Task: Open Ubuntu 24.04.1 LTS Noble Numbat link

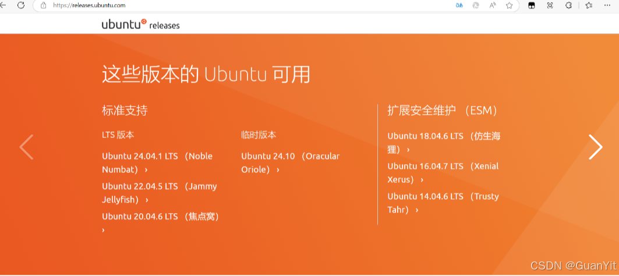Action: point(157,162)
